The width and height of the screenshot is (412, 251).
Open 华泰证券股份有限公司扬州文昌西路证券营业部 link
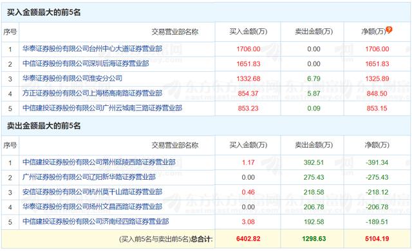[x=92, y=207]
